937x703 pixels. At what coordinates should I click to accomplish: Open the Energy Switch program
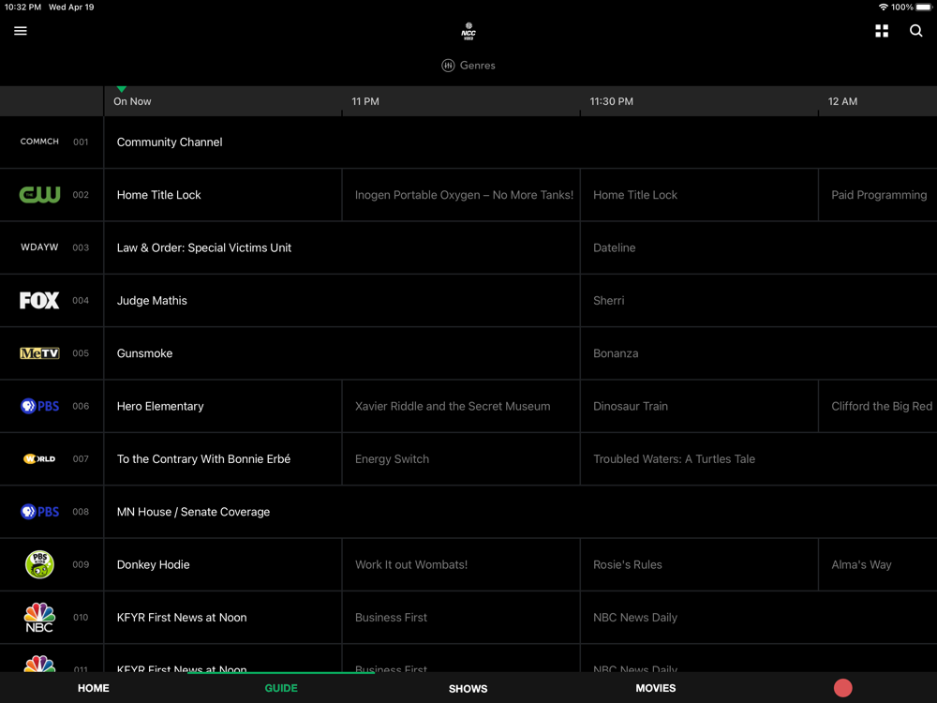point(461,459)
